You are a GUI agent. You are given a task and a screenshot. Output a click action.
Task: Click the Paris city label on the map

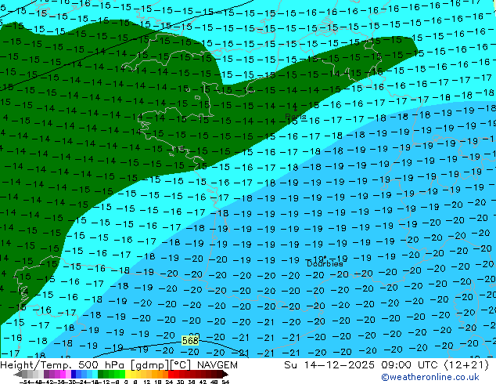click(296, 117)
